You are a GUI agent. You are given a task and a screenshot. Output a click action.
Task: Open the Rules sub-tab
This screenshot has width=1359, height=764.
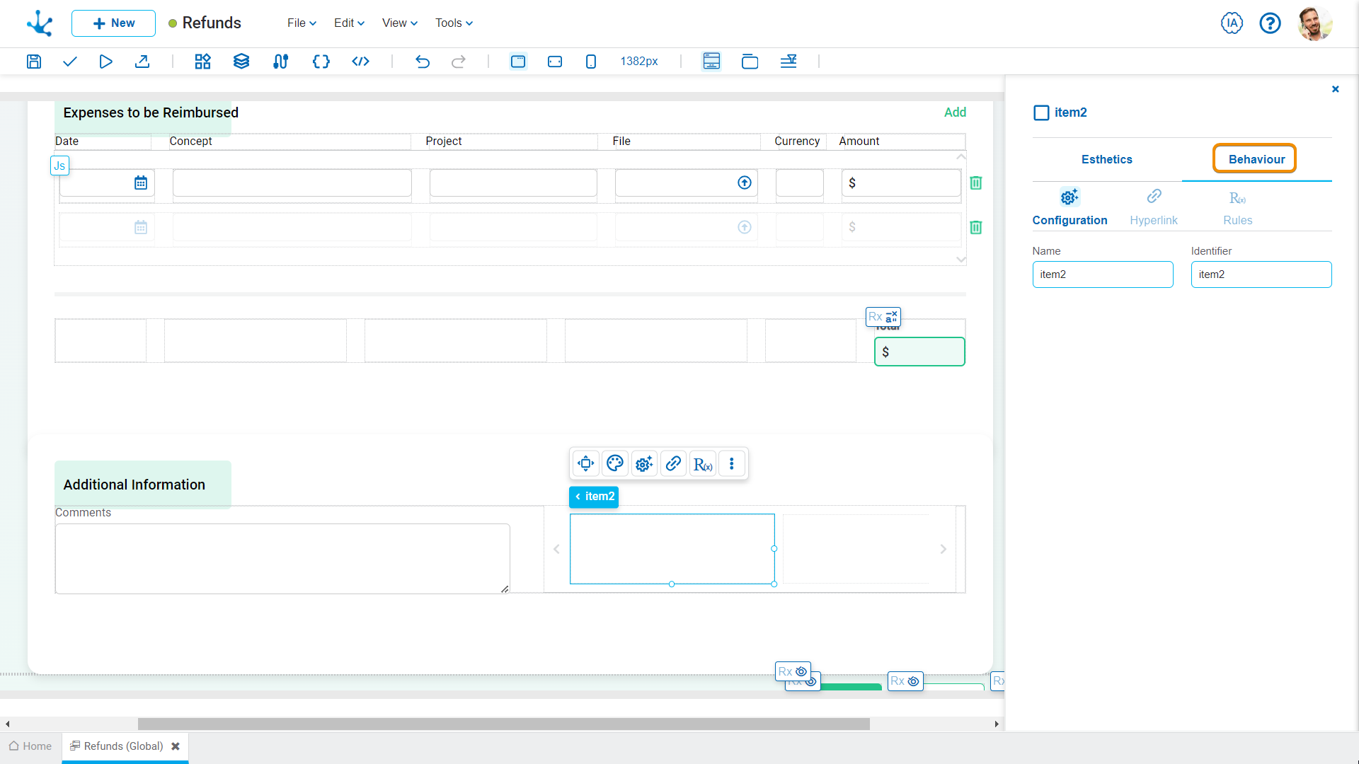point(1237,208)
